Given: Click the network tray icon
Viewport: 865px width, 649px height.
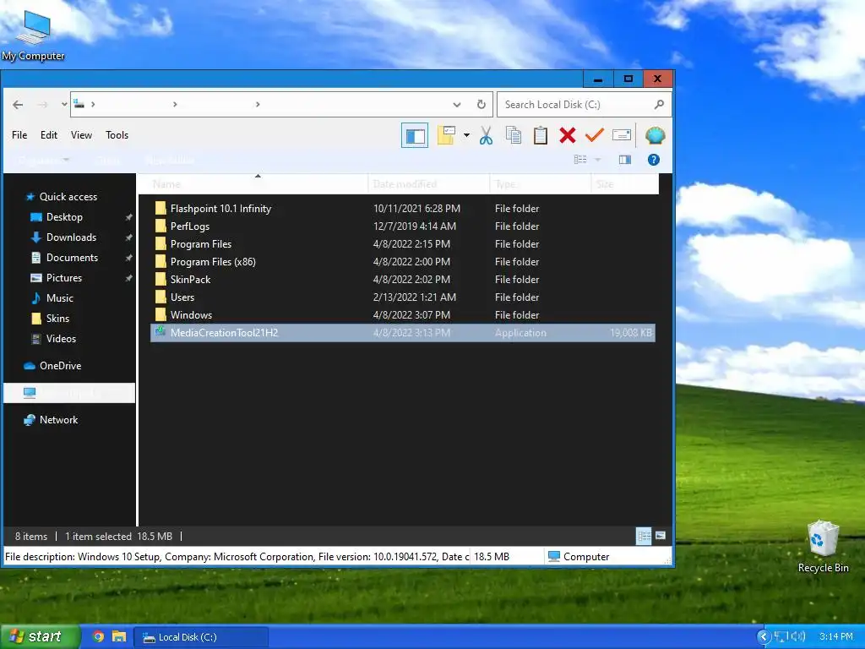Looking at the screenshot, I should (781, 637).
